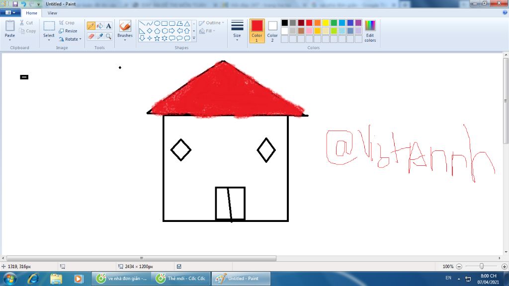Viewport: 509px width, 286px height.
Task: Choose the Polygon shape
Action: click(x=179, y=24)
